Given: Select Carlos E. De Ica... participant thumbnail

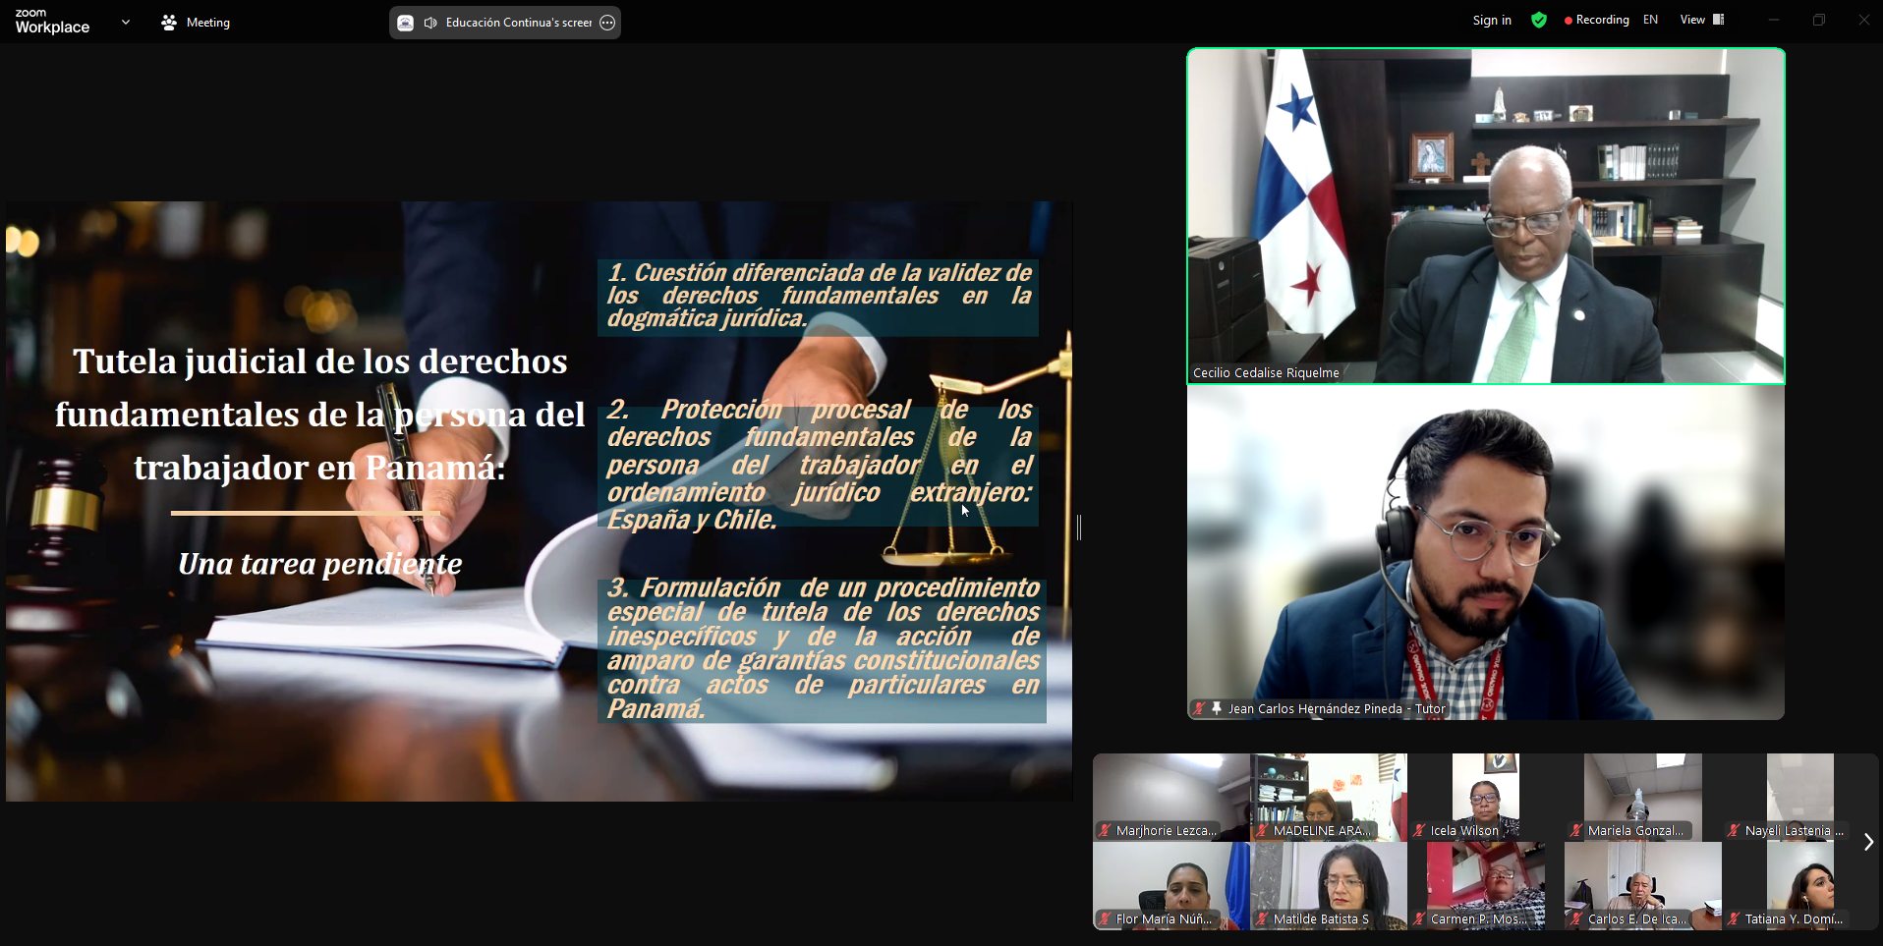Looking at the screenshot, I should coord(1643,886).
